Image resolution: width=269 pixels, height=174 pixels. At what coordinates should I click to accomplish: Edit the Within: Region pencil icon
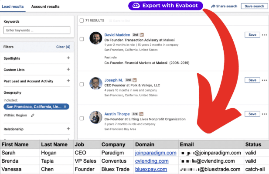tap(33, 115)
